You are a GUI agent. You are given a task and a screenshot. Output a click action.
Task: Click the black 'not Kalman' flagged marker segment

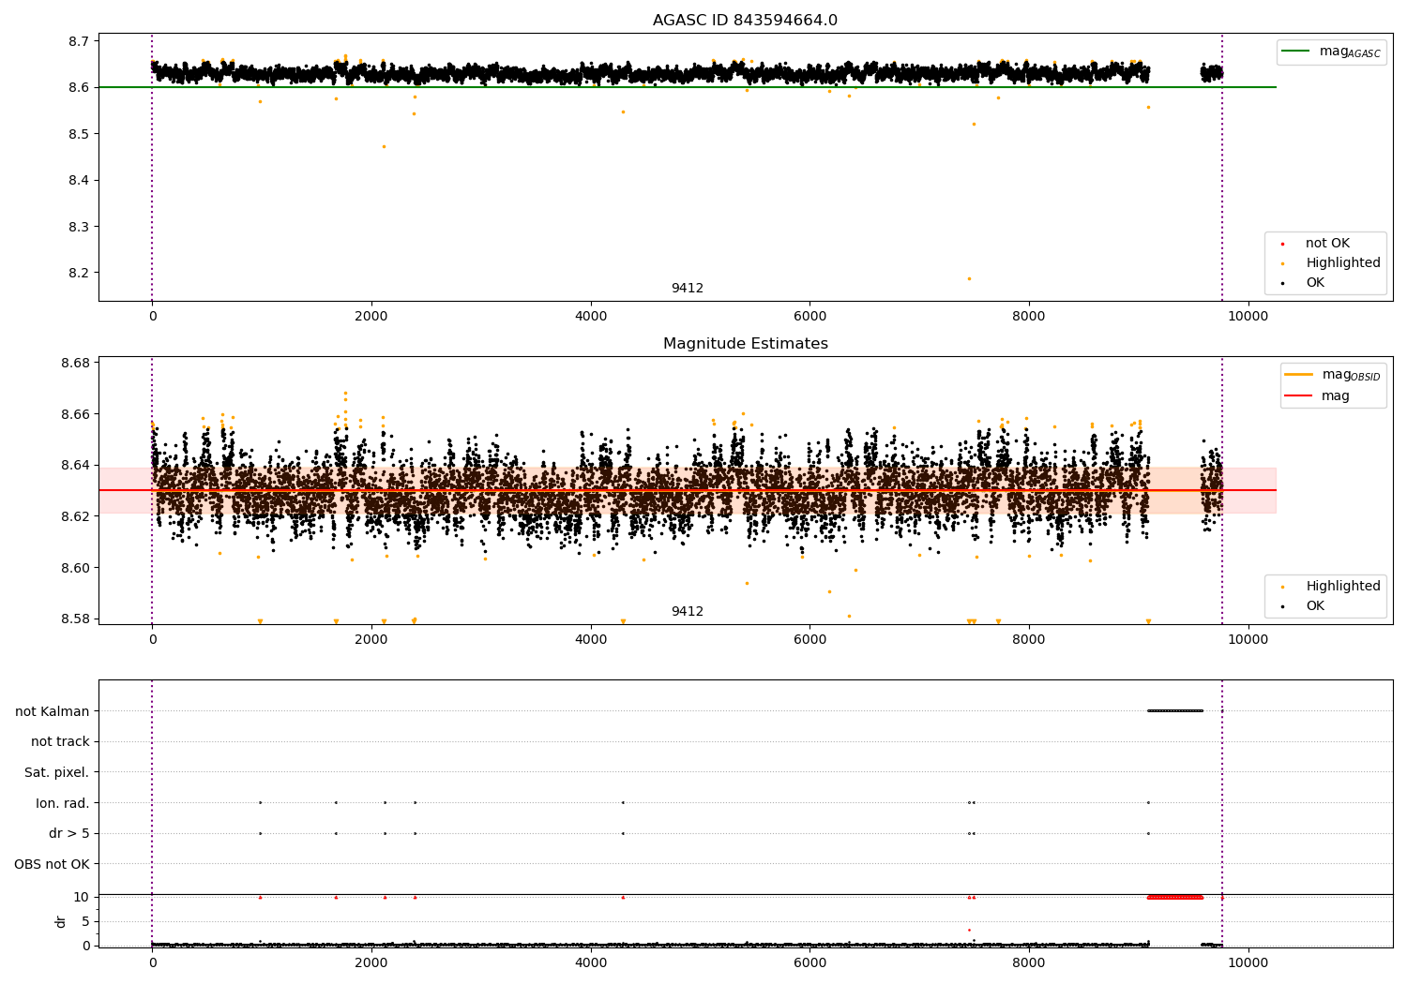(x=1175, y=710)
